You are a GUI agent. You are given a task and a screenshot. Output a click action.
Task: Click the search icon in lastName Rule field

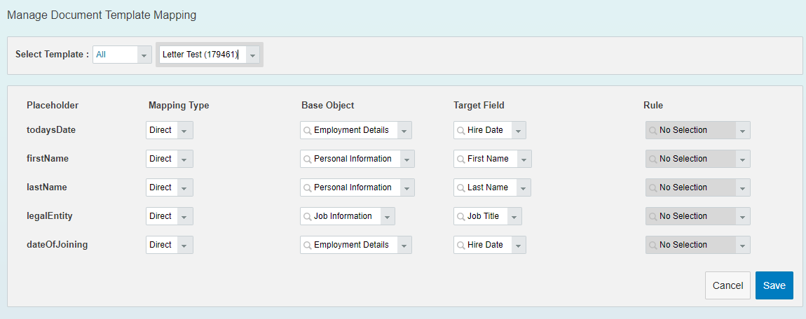point(653,187)
